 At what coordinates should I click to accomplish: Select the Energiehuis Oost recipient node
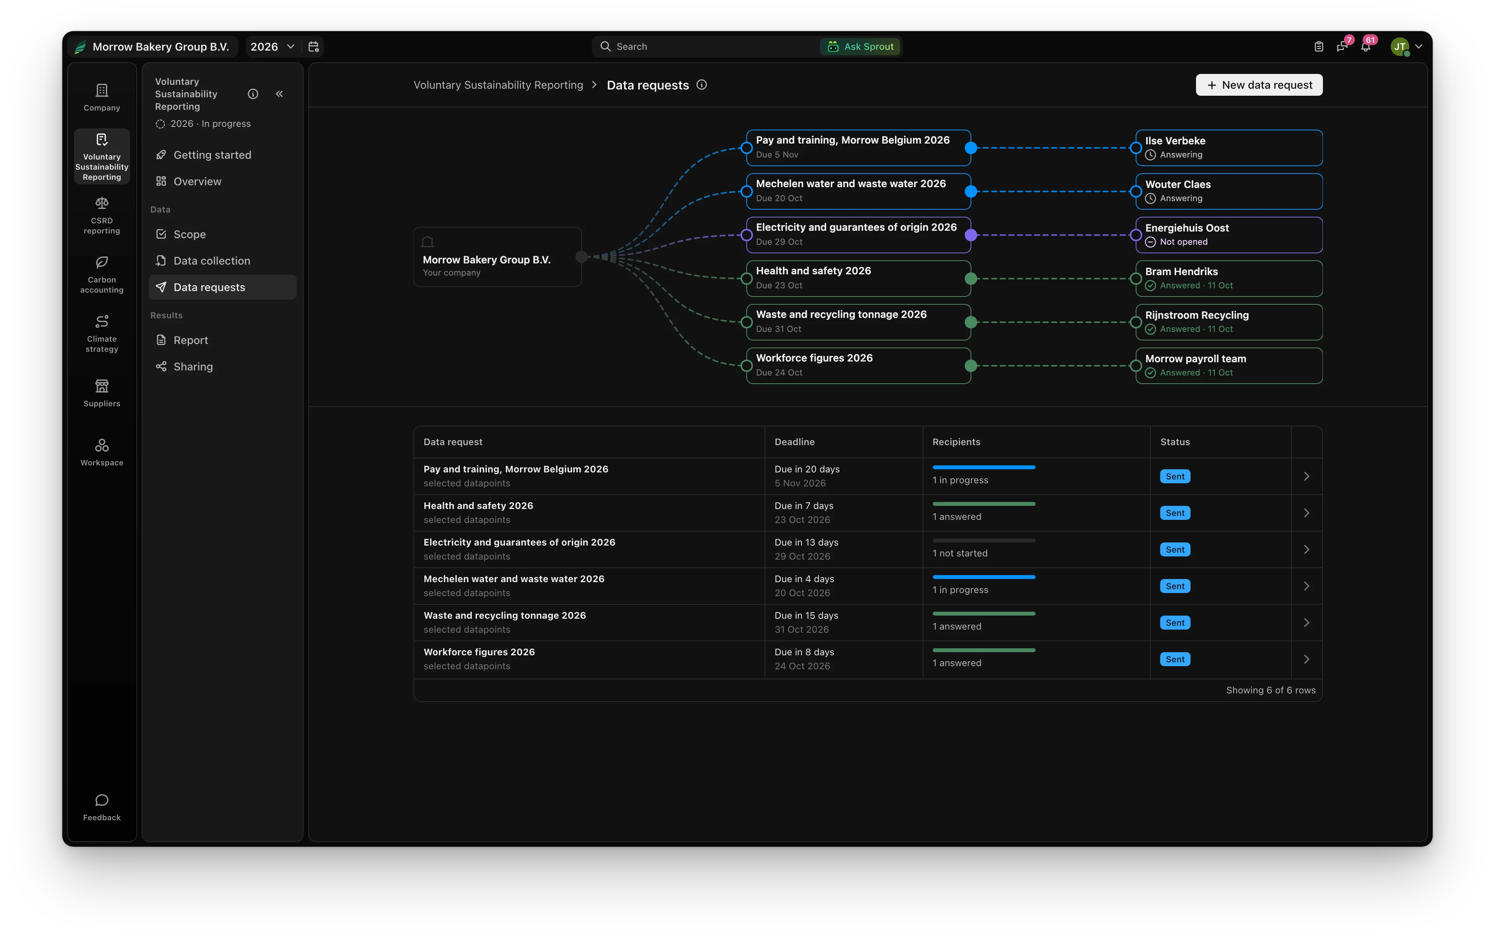click(x=1228, y=235)
